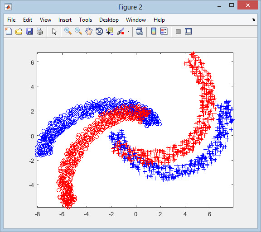Expand the Brush color dropdown arrow
The height and width of the screenshot is (232, 261).
point(128,31)
